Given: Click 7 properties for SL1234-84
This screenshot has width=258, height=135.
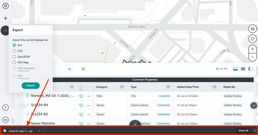Looking at the screenshot, I should [x=163, y=105].
